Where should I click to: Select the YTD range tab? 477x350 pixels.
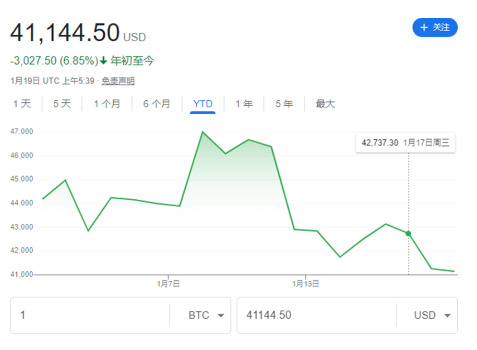[203, 104]
